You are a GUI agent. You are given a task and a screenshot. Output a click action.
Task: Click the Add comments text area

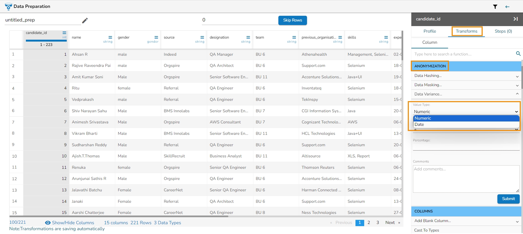point(466,179)
